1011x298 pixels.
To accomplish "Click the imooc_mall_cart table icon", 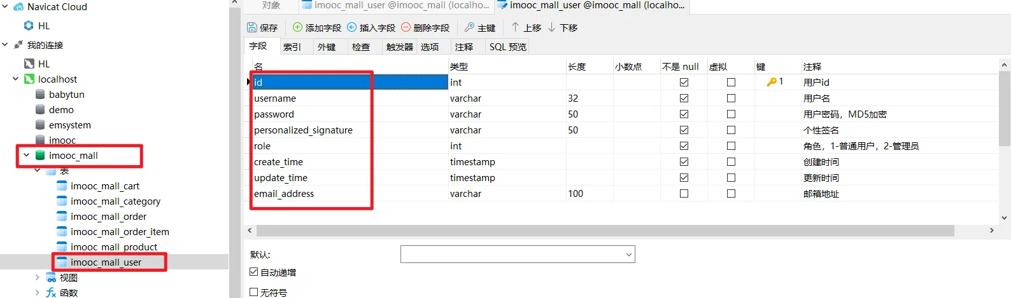I will (x=62, y=186).
